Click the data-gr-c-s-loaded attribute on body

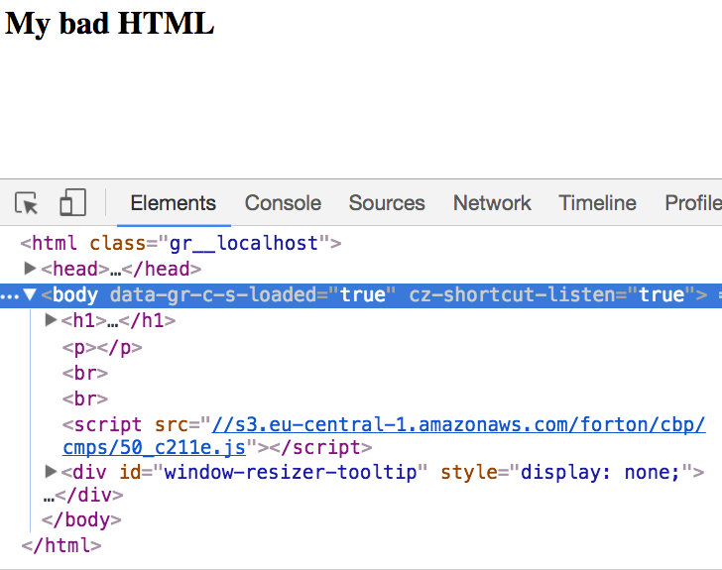pos(253,294)
